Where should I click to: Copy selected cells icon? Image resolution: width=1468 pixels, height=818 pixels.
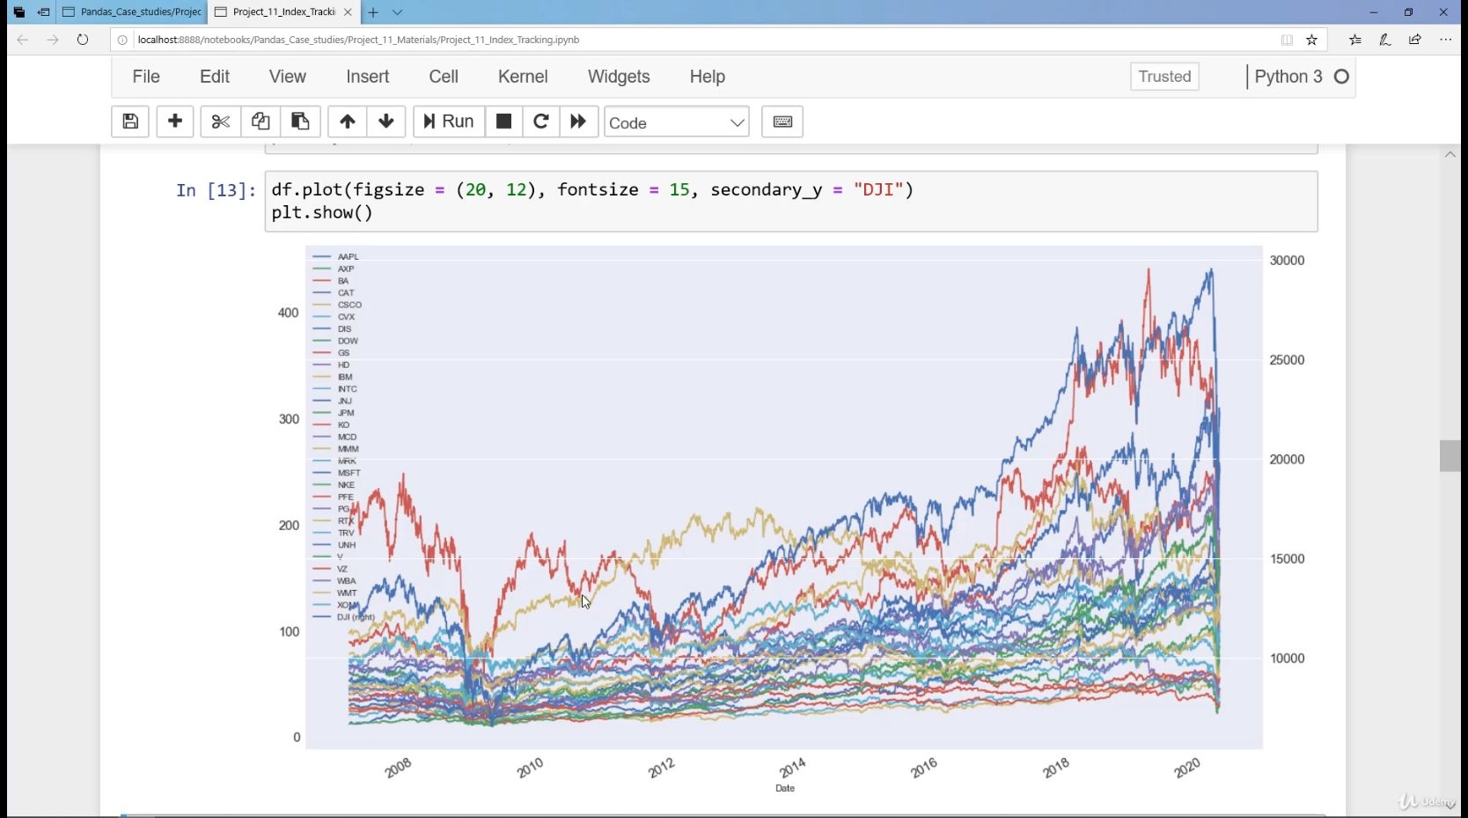(x=261, y=122)
